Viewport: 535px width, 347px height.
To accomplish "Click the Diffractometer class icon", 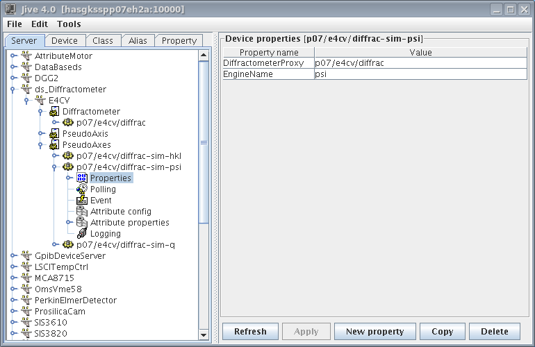I will 54,112.
